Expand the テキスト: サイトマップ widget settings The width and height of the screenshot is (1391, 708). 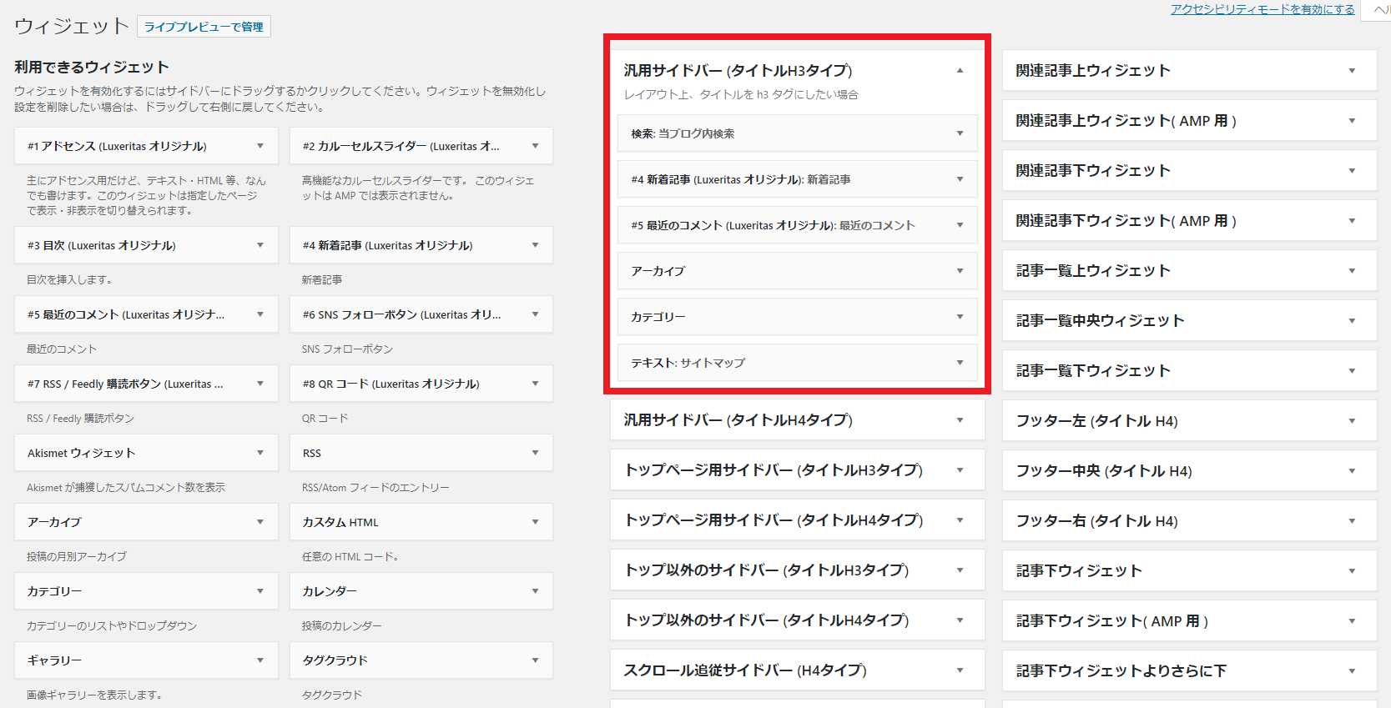[x=960, y=363]
